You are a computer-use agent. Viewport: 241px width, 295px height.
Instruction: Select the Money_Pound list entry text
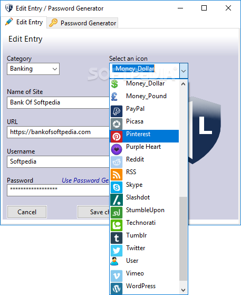[146, 96]
